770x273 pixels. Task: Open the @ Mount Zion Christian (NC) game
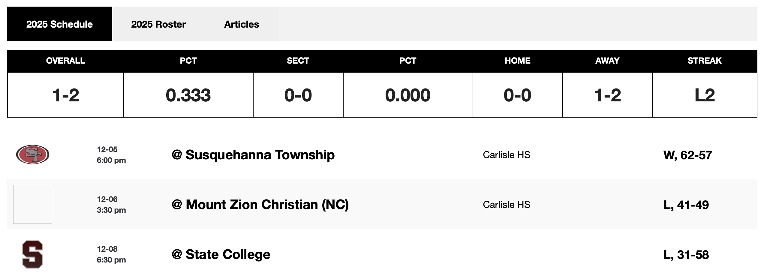(260, 205)
